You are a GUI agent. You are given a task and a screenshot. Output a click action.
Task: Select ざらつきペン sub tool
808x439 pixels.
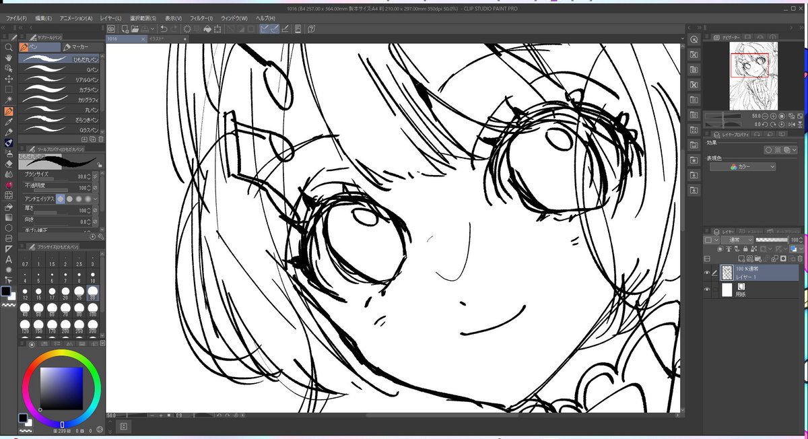pos(60,119)
